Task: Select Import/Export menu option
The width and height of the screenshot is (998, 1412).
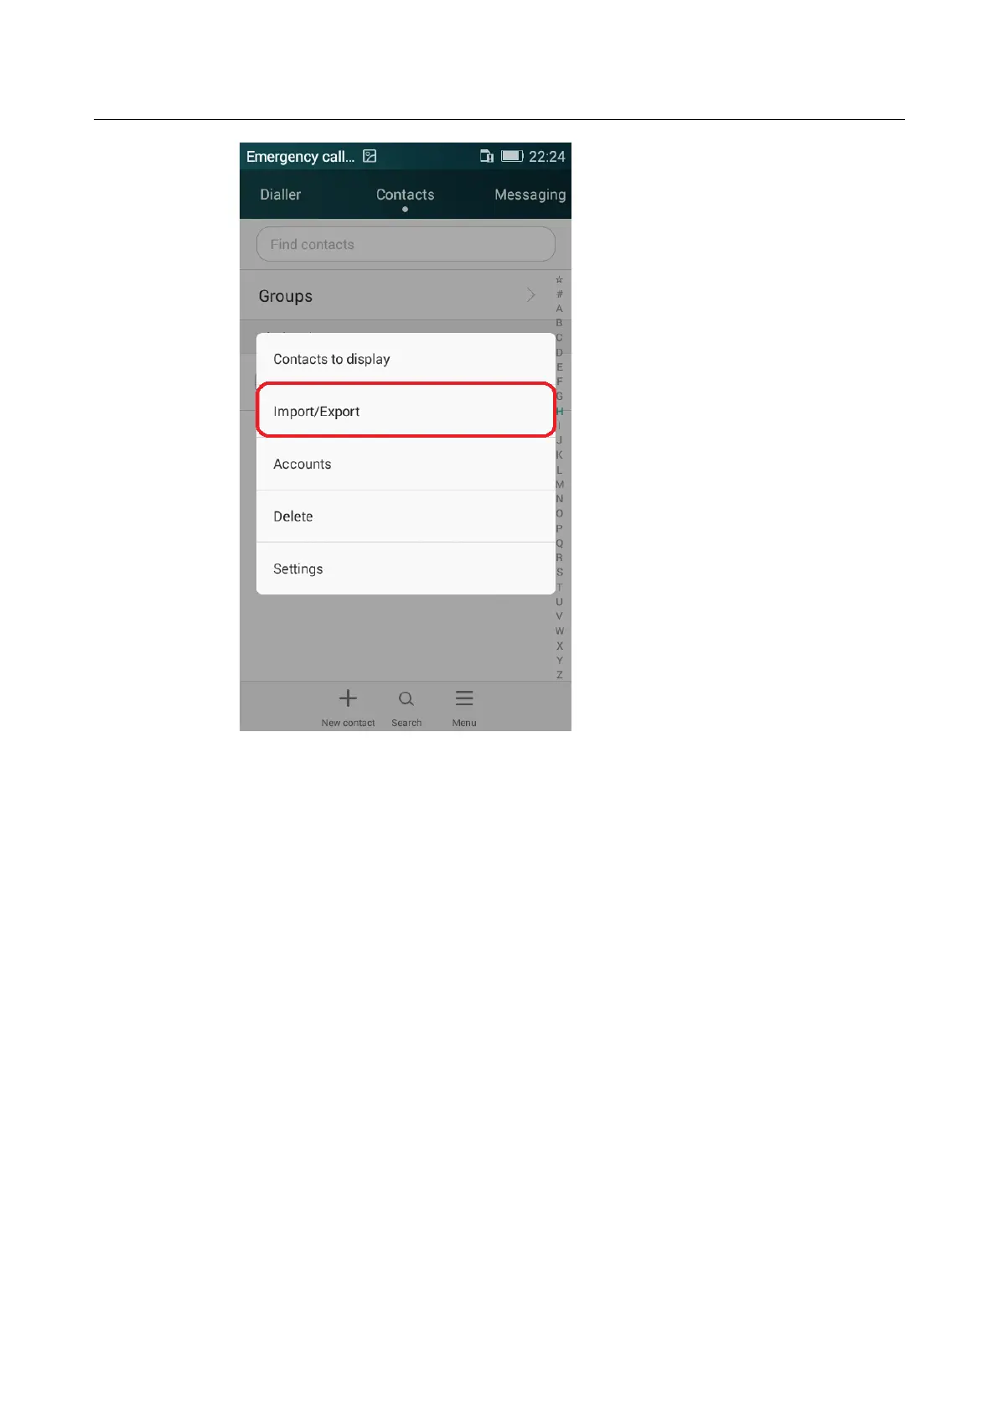Action: tap(406, 411)
